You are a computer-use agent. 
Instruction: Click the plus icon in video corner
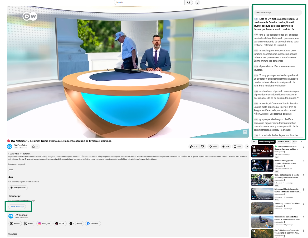(x=245, y=132)
